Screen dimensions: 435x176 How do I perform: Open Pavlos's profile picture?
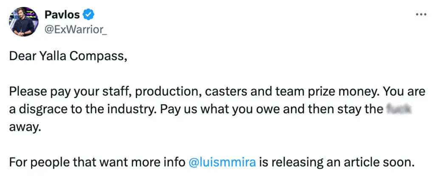[23, 21]
